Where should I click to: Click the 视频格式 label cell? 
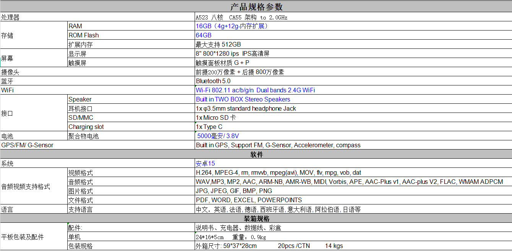131,173
